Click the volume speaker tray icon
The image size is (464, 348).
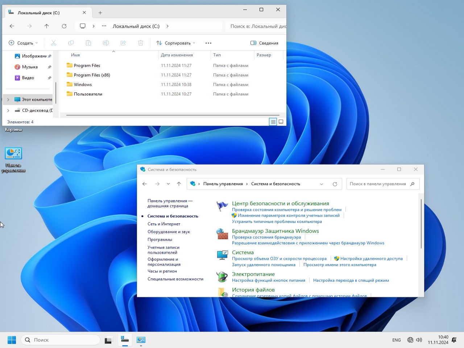[x=419, y=340]
